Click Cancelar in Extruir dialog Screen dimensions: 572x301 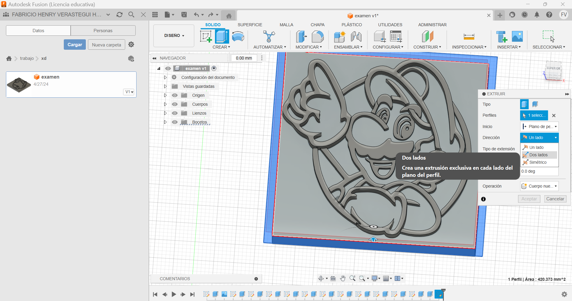(x=555, y=199)
